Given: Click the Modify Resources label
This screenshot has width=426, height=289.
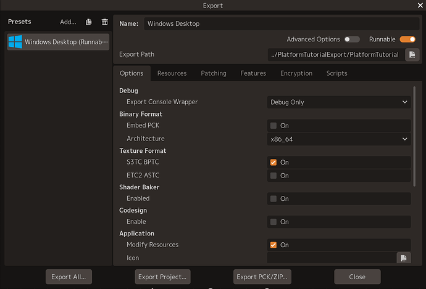Looking at the screenshot, I should coord(152,245).
